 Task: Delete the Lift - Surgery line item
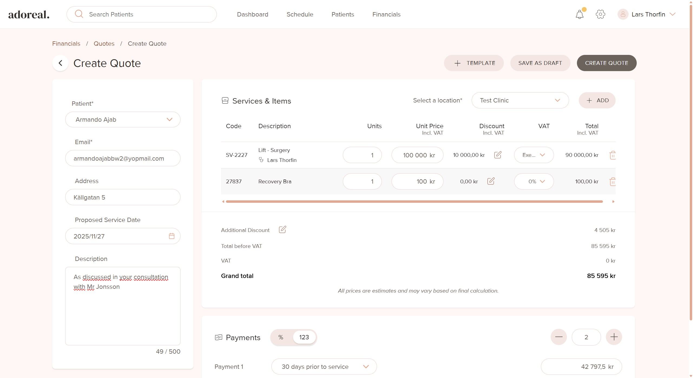pos(612,155)
